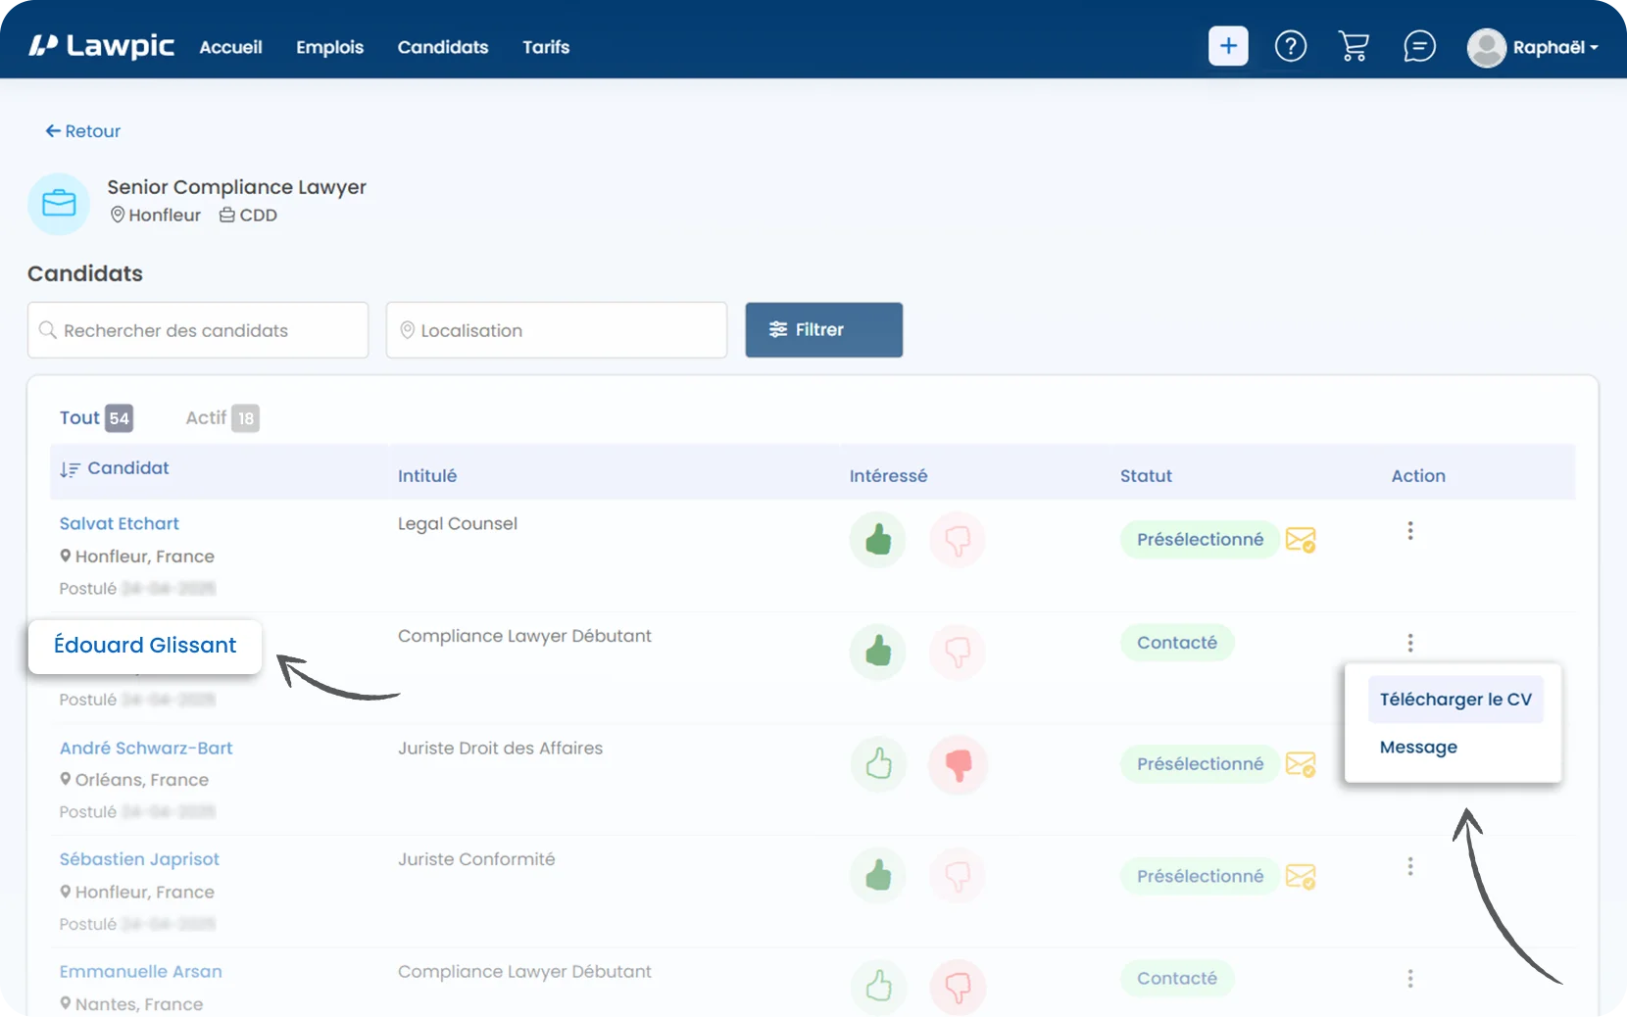Go back via Retour link
This screenshot has height=1017, width=1627.
coord(83,131)
